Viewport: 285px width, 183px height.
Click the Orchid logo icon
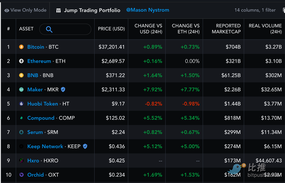(x=21, y=175)
